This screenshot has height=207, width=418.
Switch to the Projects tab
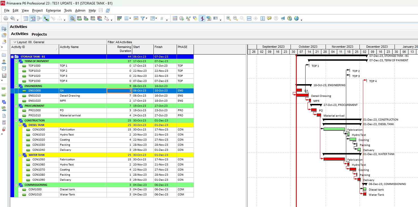coord(39,34)
